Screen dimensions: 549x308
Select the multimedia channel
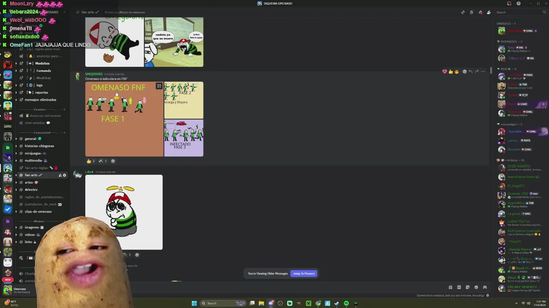tap(41, 160)
